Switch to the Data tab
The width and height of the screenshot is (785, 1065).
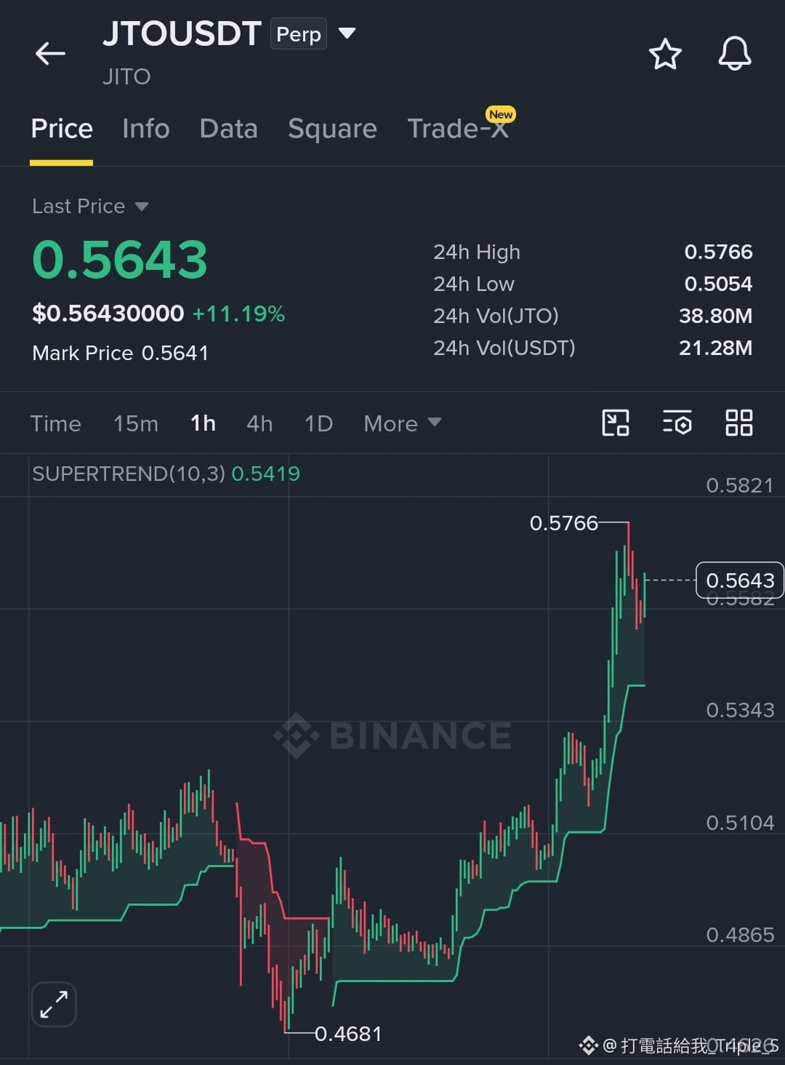click(228, 129)
